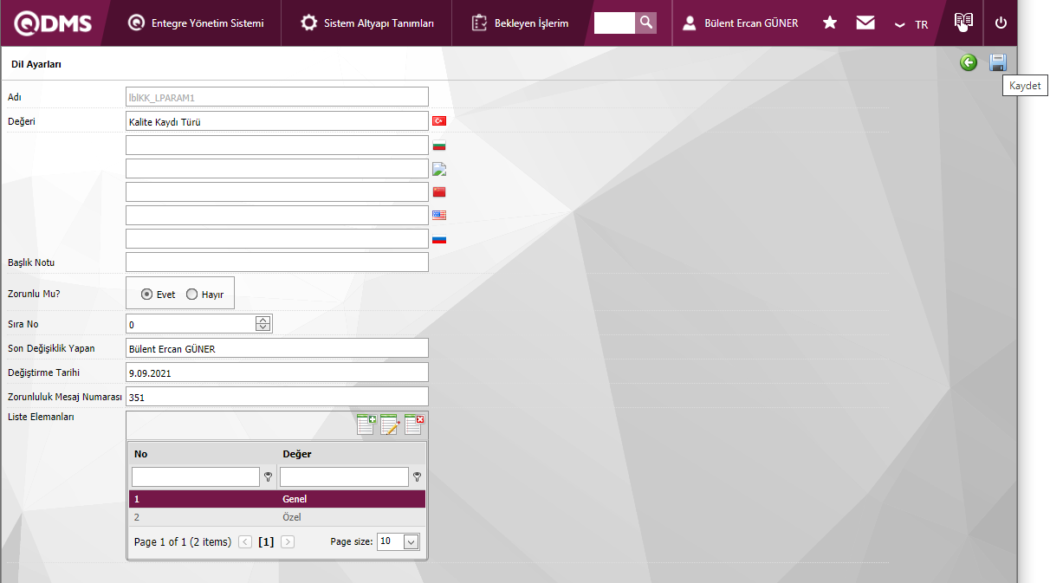Click the Turkish Değeri field
The image size is (1050, 583).
[x=277, y=121]
